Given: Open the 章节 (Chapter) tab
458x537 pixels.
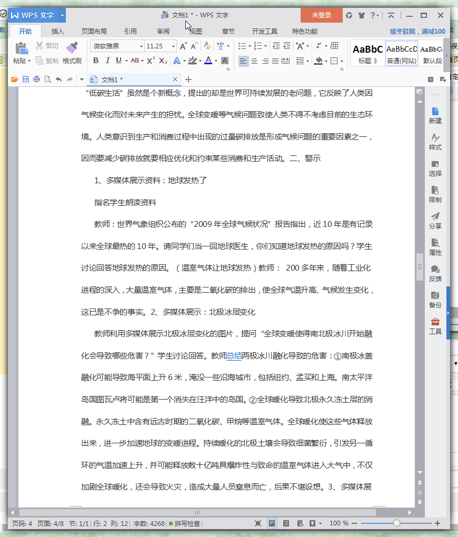Looking at the screenshot, I should click(228, 31).
